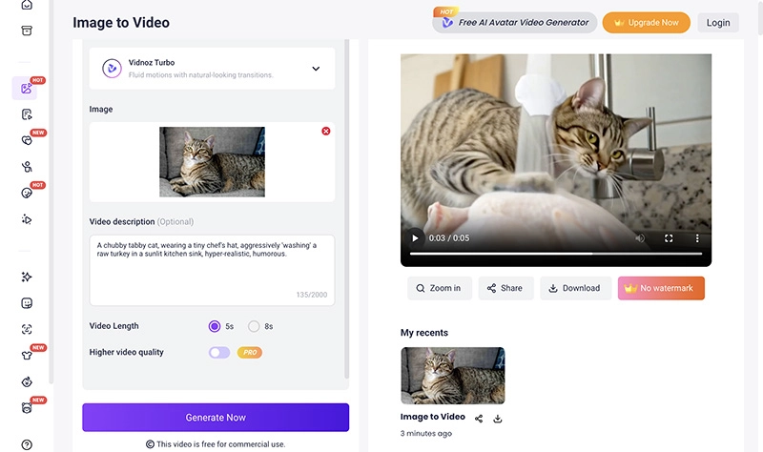Open the text-to-video document sidebar icon
Screen dimensions: 763x452
[x=27, y=114]
